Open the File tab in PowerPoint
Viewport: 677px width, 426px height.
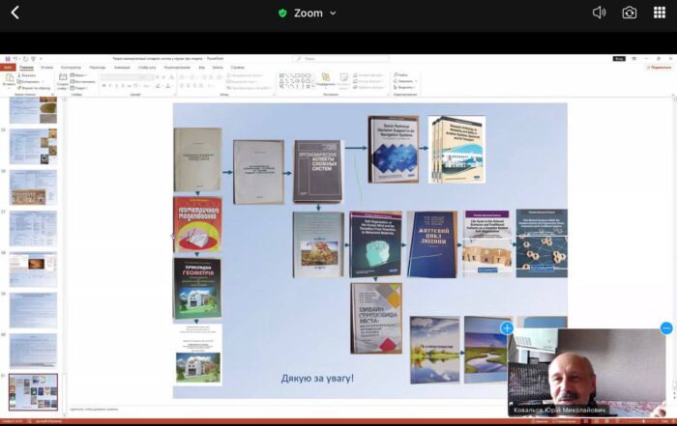[x=9, y=68]
